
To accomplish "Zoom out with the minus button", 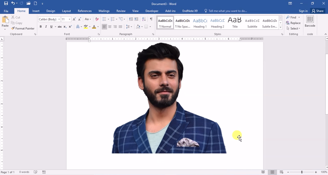I will pyautogui.click(x=288, y=172).
